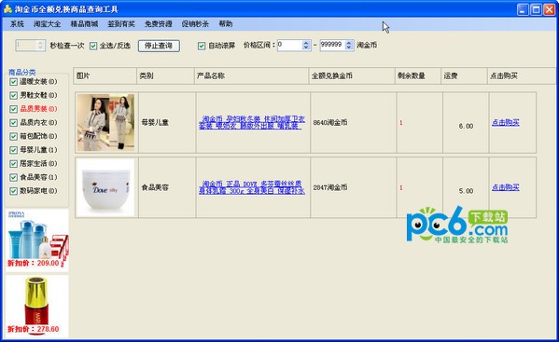The image size is (559, 342).
Task: Click the 2847淘金币 price cell
Action: tap(354, 187)
